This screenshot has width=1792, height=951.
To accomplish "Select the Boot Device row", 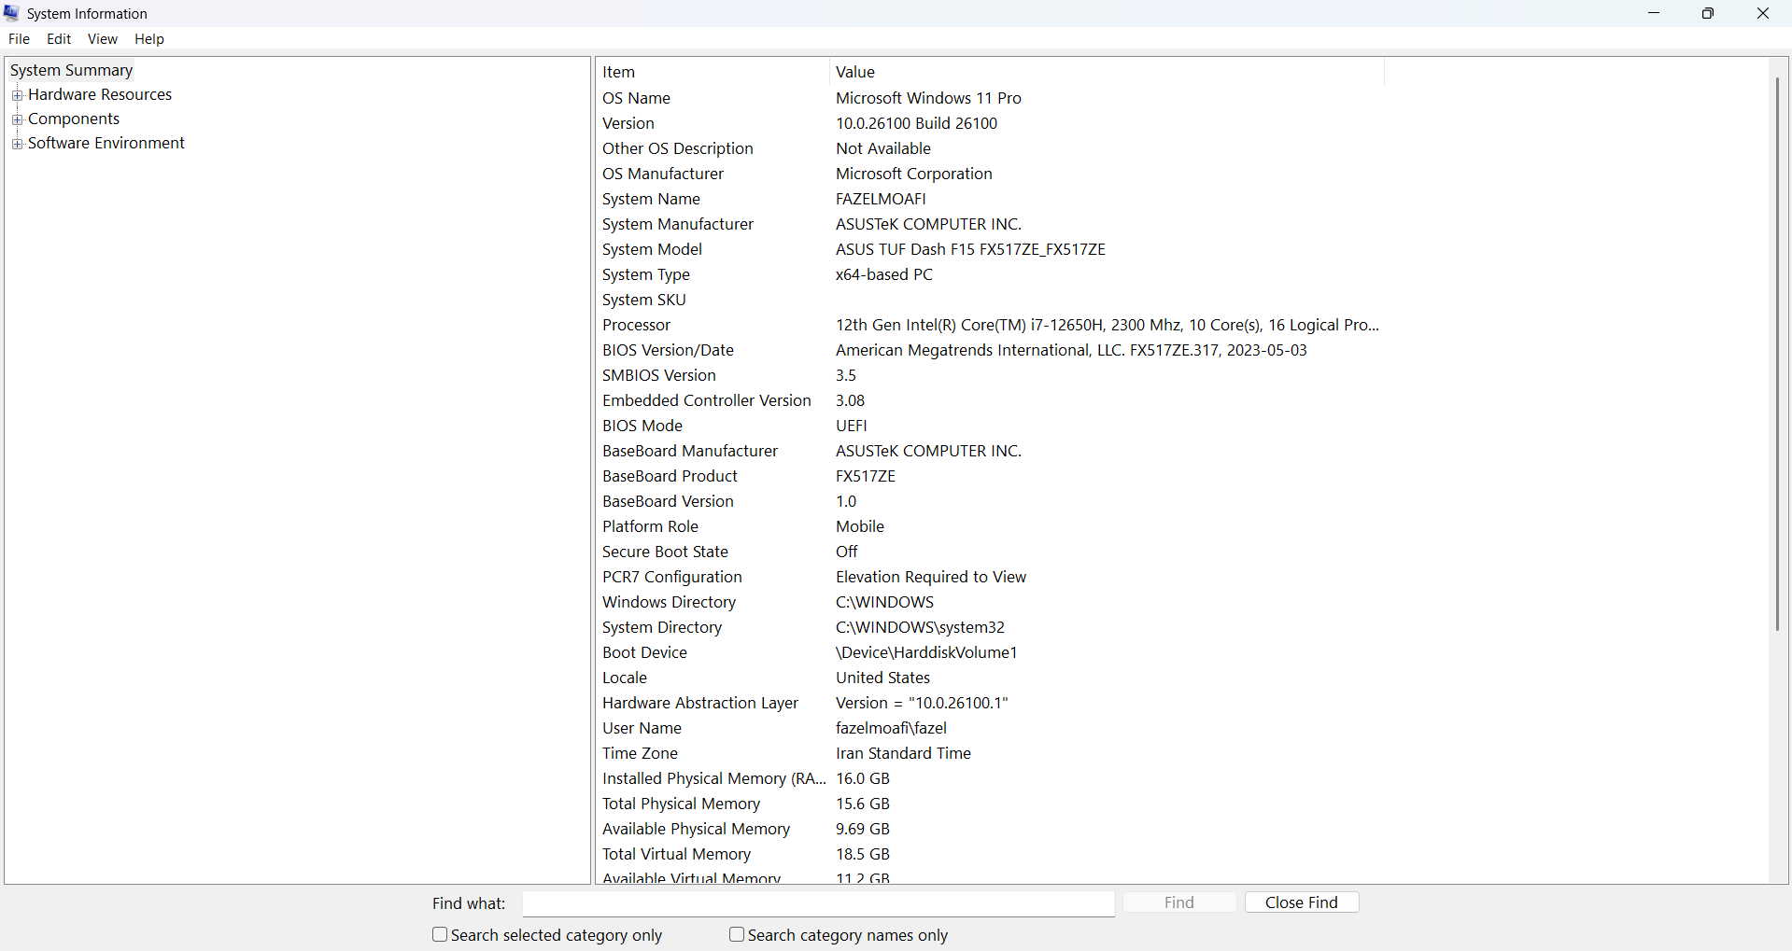I will click(x=990, y=652).
